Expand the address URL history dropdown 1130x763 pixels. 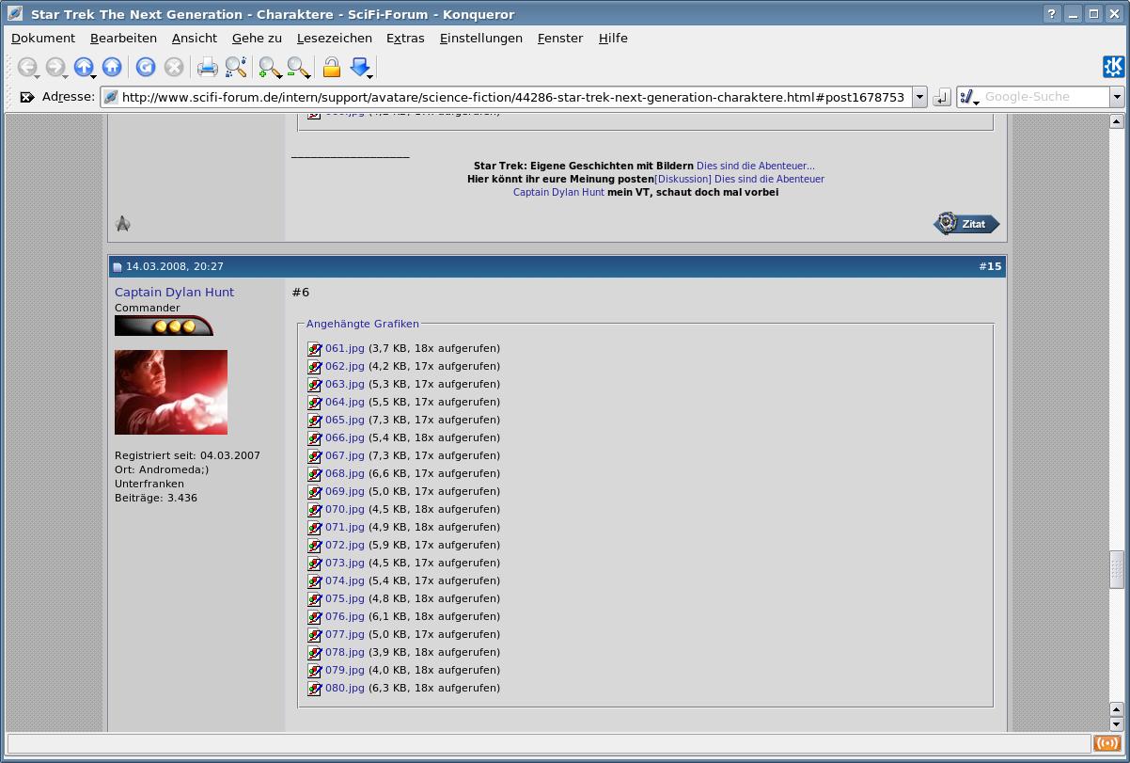point(919,97)
